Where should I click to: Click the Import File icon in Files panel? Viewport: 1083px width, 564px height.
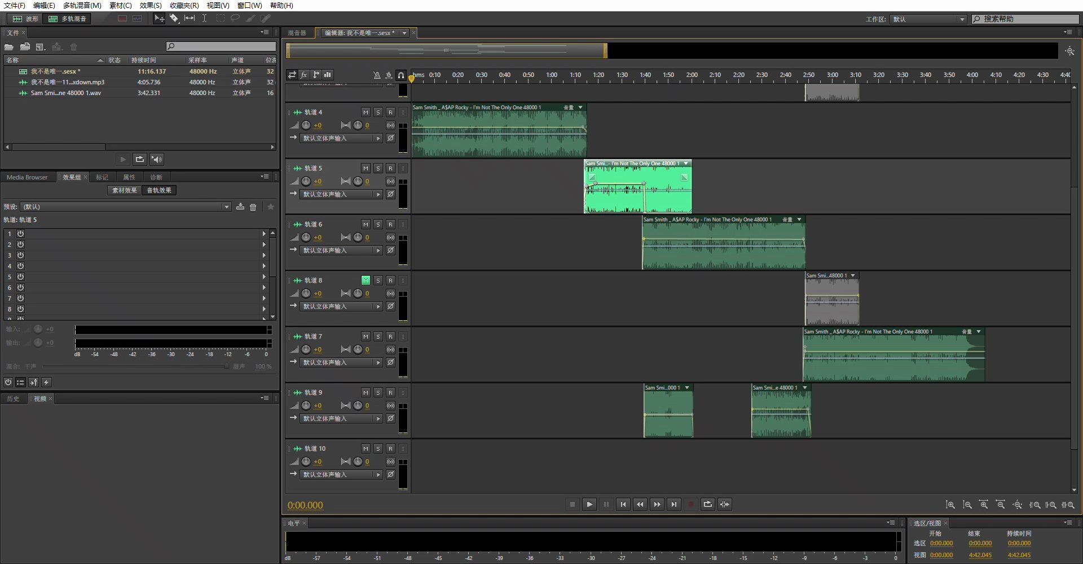[x=25, y=47]
